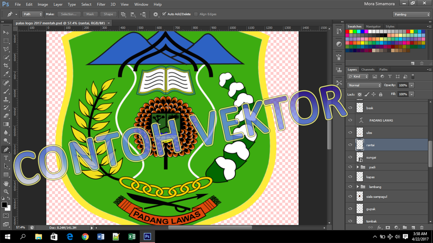Select the Eyedropper tool
Image resolution: width=433 pixels, height=243 pixels.
pos(6,74)
